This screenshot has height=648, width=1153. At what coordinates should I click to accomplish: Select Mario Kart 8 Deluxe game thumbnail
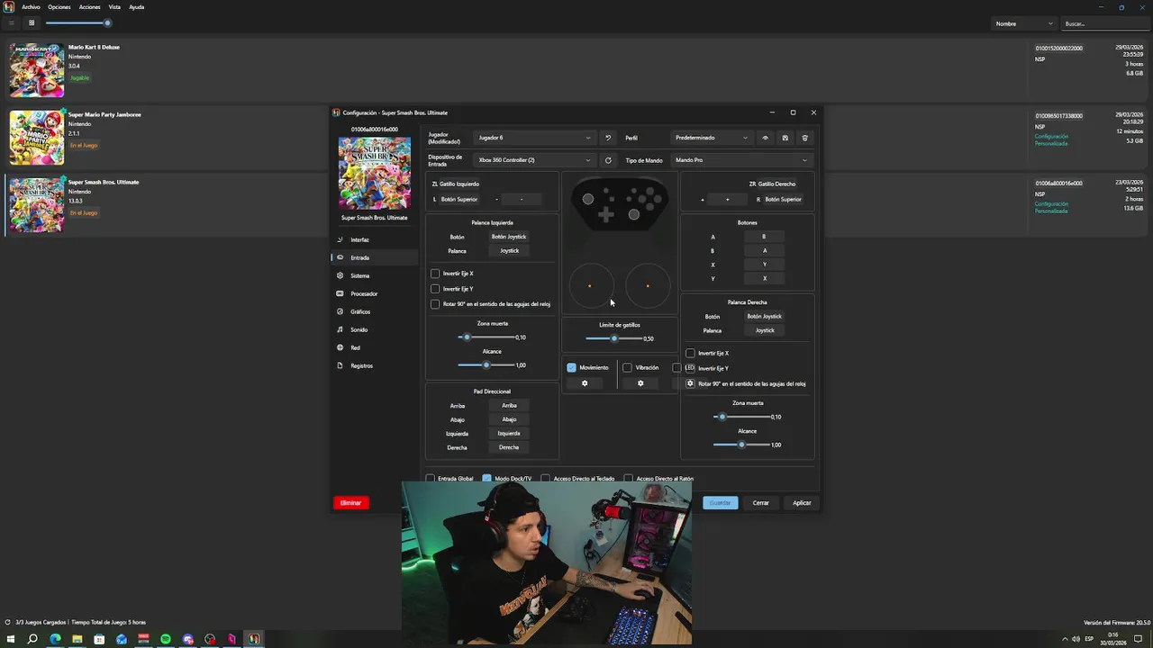[x=37, y=69]
